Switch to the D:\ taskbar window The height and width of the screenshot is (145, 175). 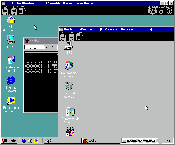click(x=62, y=141)
